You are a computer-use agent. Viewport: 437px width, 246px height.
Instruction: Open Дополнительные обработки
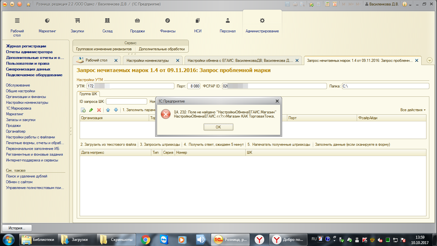coord(162,49)
